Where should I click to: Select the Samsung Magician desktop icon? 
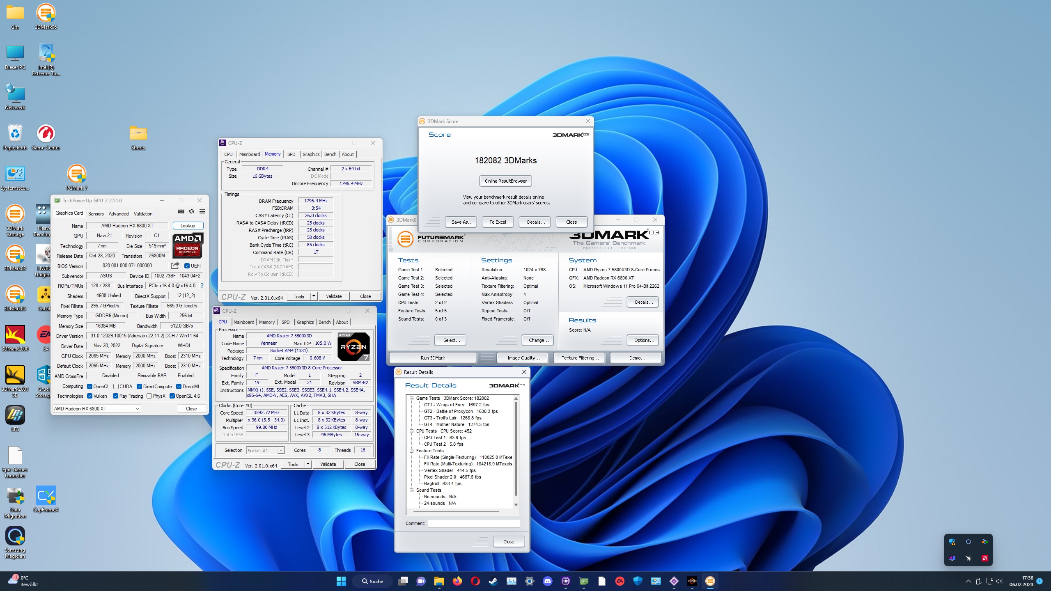[15, 542]
